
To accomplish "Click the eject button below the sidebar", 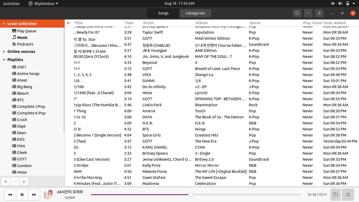I will coord(24,181).
